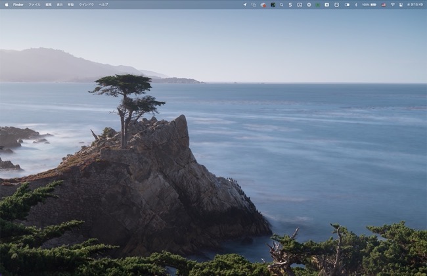Viewport: 427px width, 276px height.
Task: Click the S-shaped menu bar icon
Action: click(290, 4)
